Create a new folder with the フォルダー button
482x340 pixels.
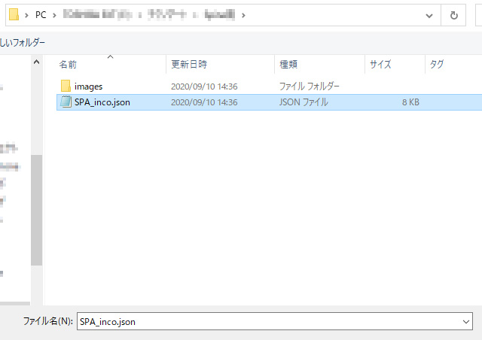pos(23,43)
